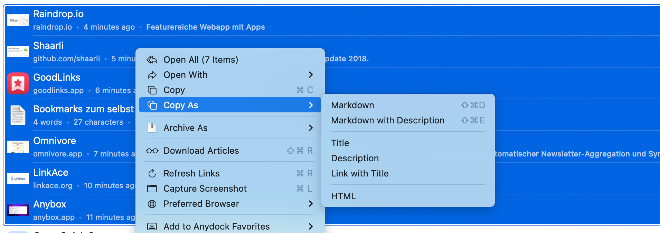Click the Shaarli thumbnail
Screen dimensions: 660x233
[18, 52]
